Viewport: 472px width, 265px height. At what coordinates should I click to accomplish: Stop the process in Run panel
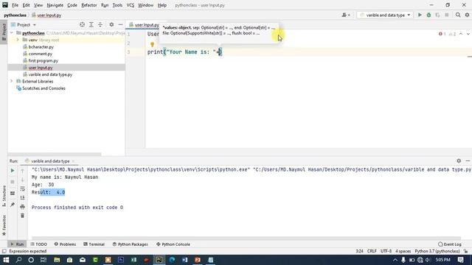[x=13, y=182]
